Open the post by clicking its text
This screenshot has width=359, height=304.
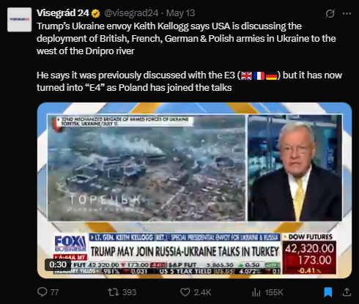coord(189,57)
